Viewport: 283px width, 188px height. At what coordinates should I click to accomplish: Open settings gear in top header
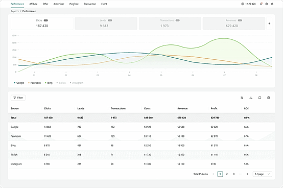[267, 4]
